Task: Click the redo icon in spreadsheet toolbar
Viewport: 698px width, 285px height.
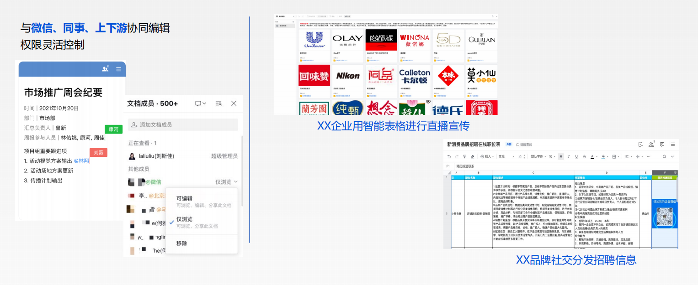Action: 457,156
